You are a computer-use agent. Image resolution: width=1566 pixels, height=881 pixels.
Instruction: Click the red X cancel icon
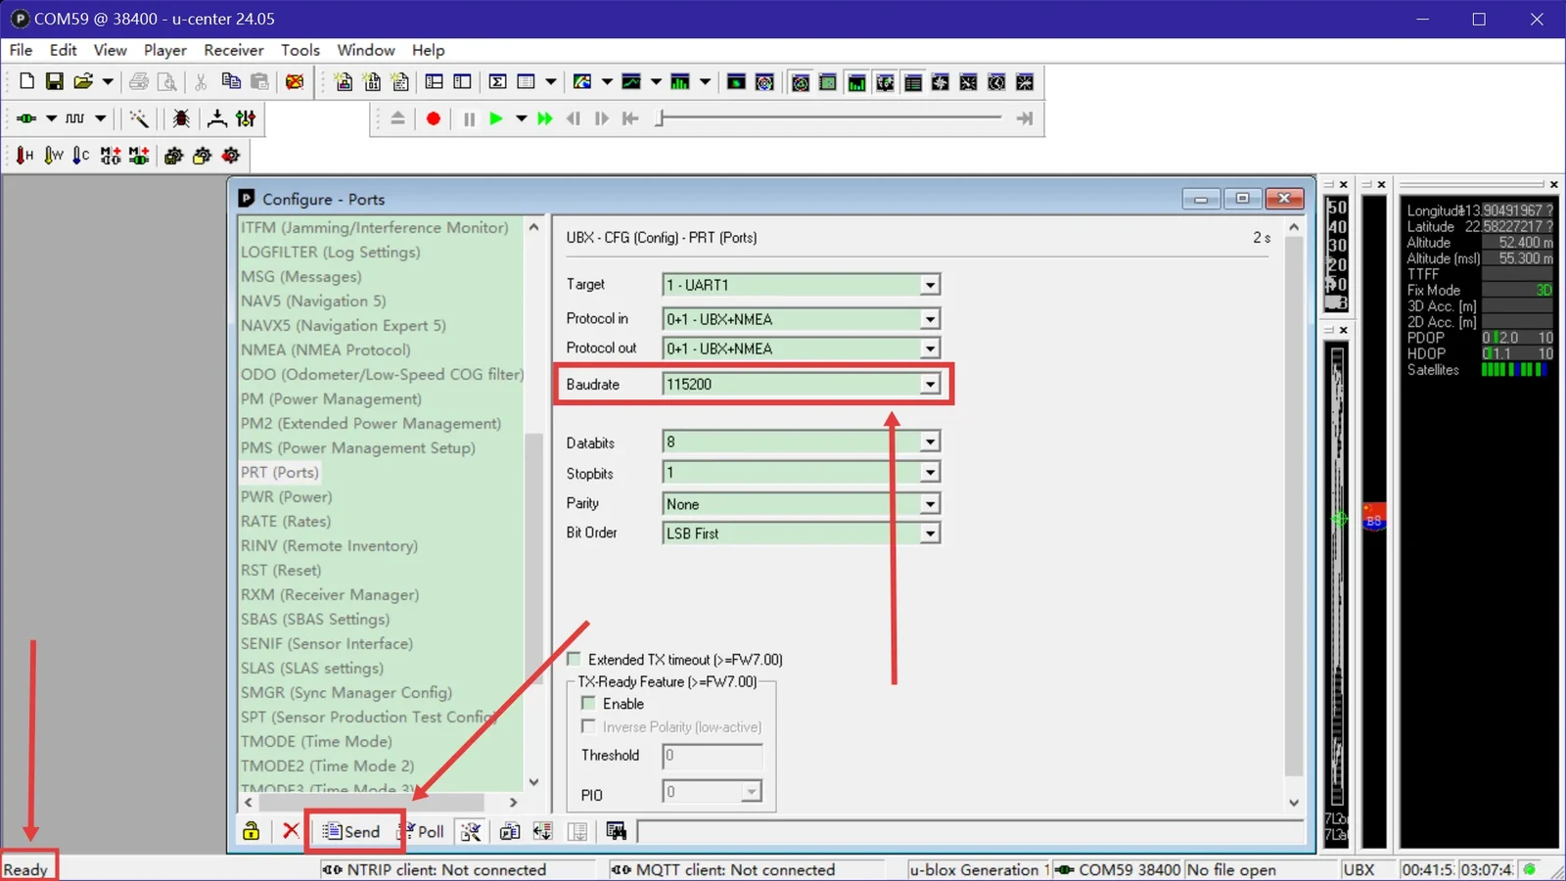click(291, 831)
